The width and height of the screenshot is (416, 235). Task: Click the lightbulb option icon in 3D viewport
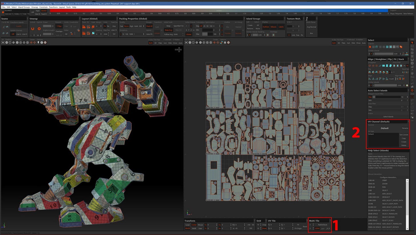(38, 43)
